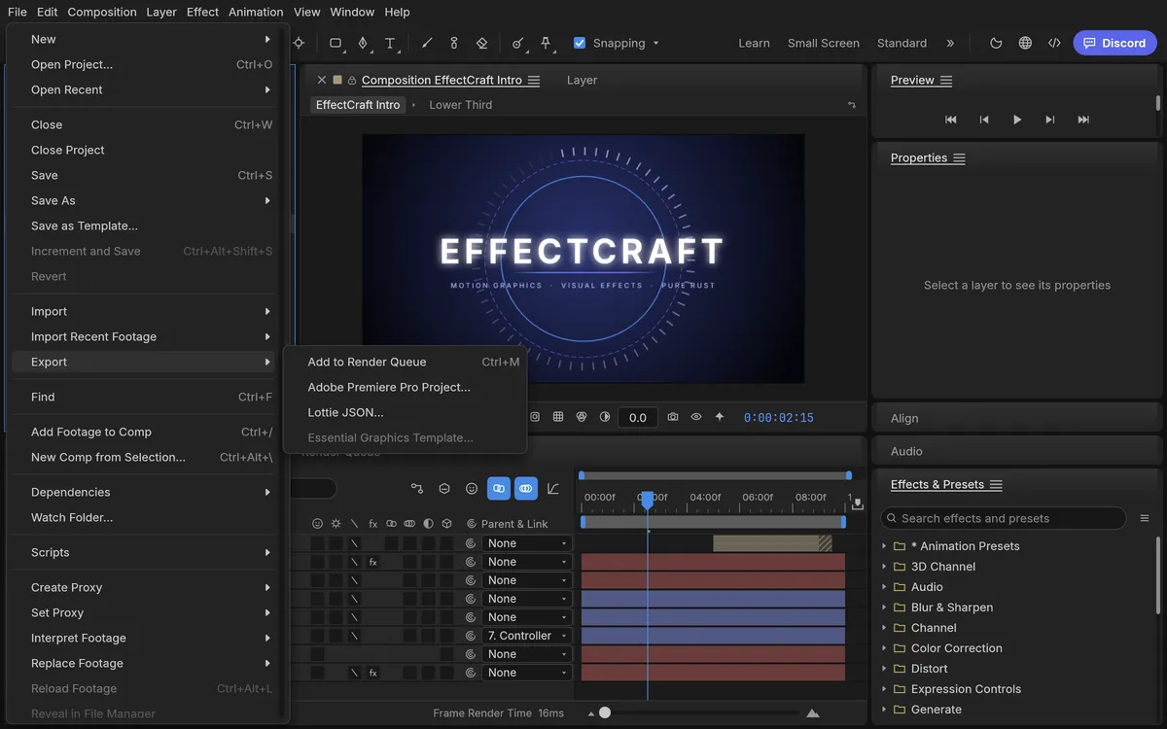Switch to Small Screen workspace

tap(824, 43)
